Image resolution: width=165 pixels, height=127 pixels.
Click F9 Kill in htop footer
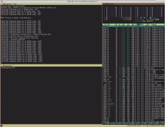click(155, 123)
